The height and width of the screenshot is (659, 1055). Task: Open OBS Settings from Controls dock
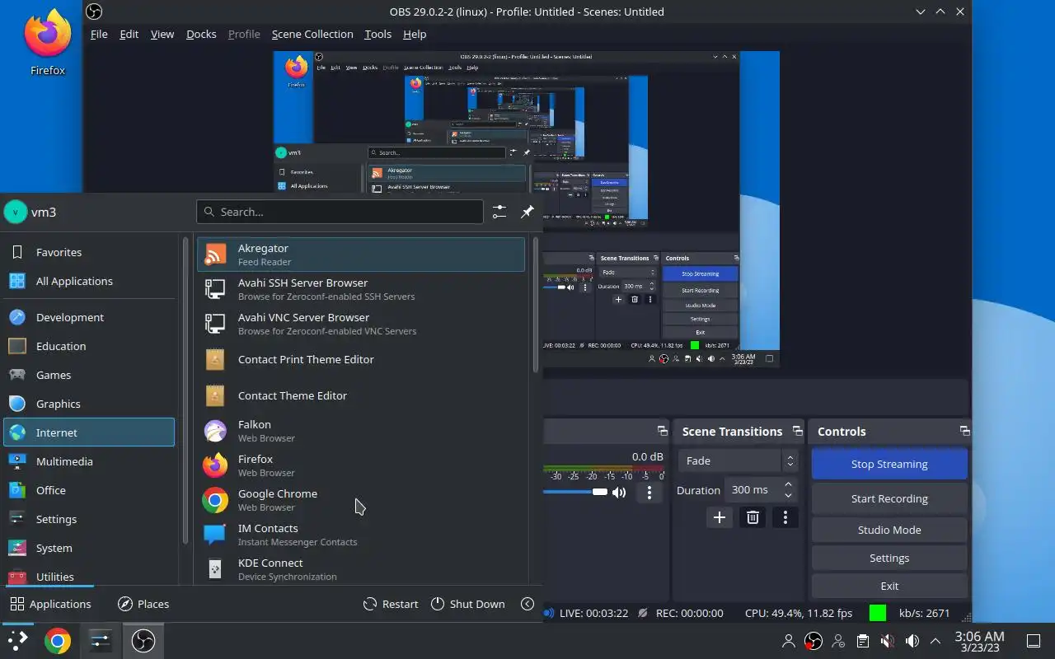tap(889, 558)
